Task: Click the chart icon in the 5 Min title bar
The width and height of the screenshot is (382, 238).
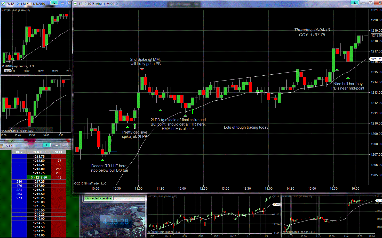Action: pos(76,4)
